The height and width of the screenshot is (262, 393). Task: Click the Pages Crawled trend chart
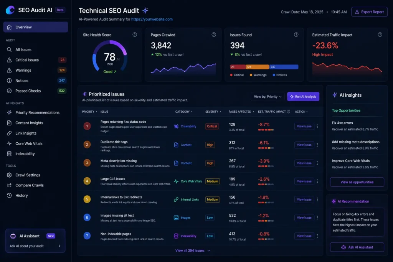(183, 69)
